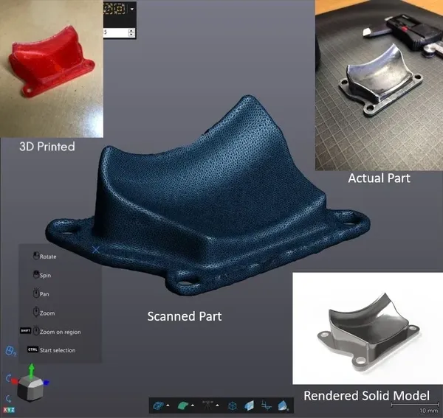Click the mouse help icon with question mark
443x418 pixels.
click(x=10, y=351)
